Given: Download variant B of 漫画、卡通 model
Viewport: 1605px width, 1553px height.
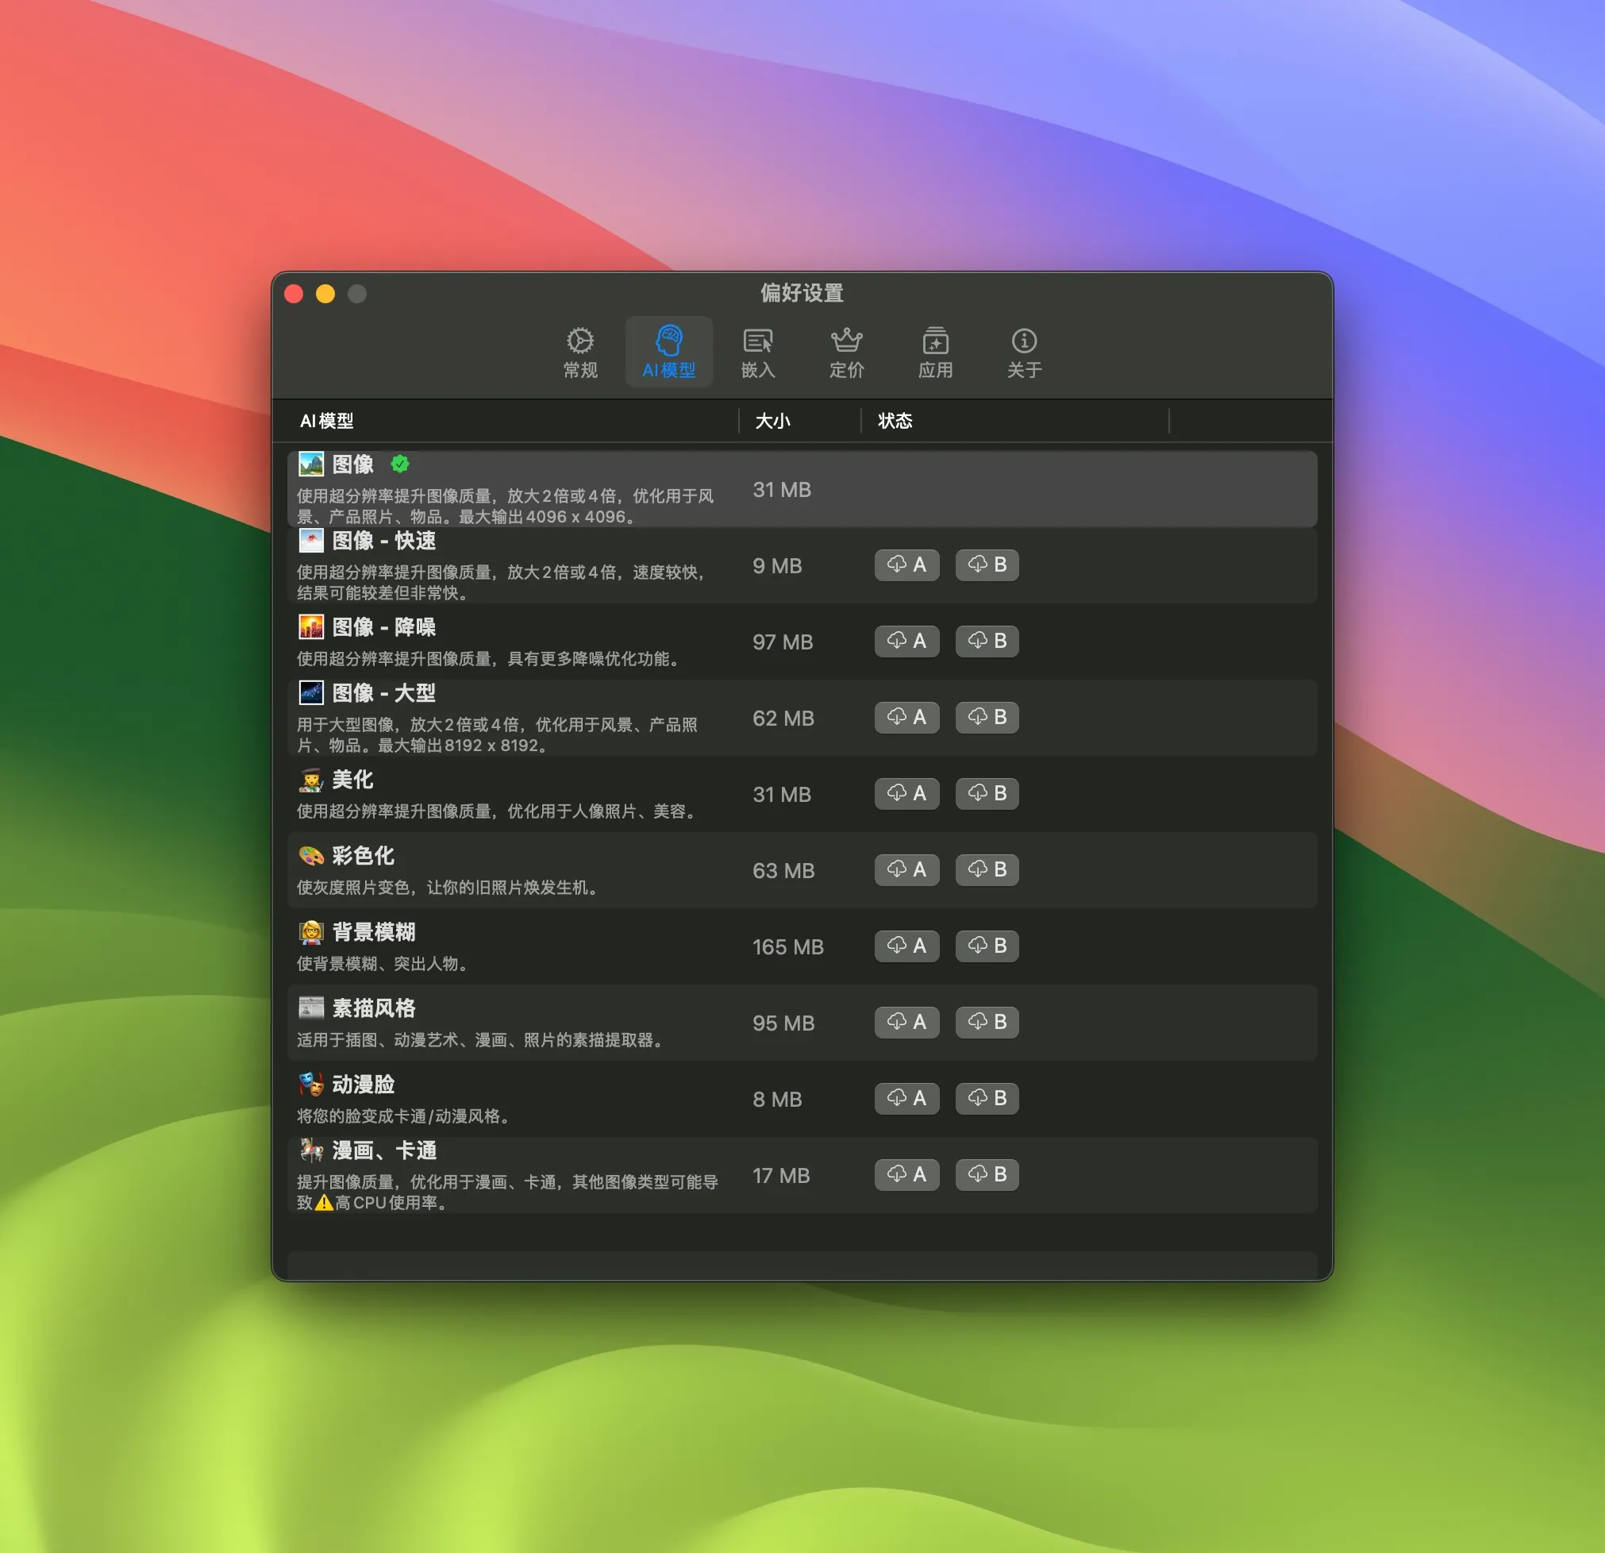Looking at the screenshot, I should point(986,1174).
